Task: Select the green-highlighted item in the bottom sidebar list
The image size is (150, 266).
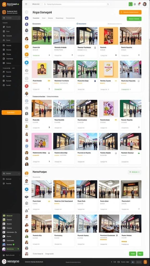Action: click(11, 249)
